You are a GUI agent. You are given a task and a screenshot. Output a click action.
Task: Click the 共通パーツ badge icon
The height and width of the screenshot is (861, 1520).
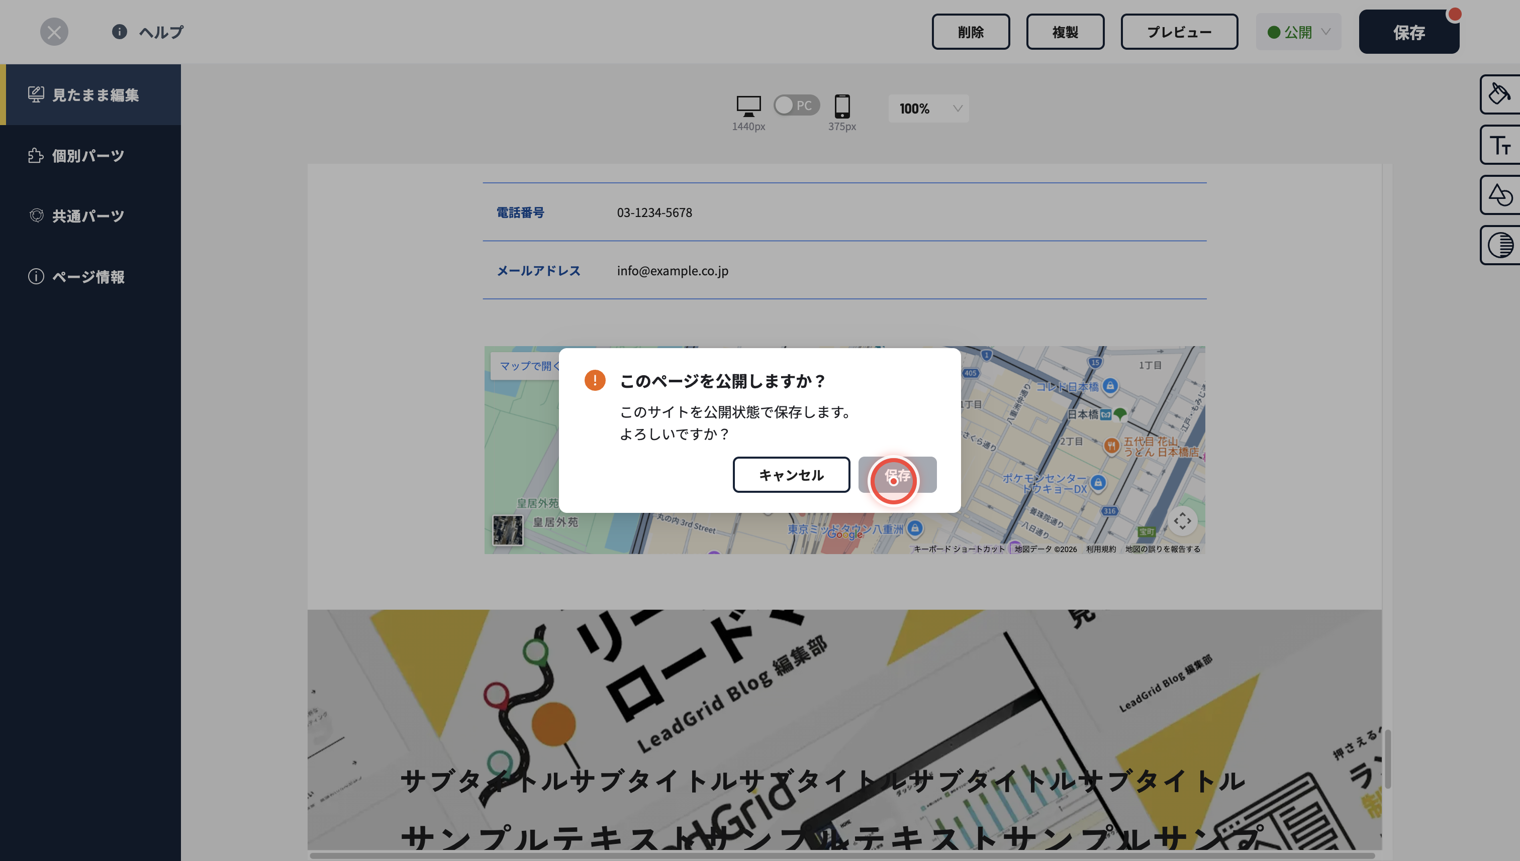pos(36,216)
